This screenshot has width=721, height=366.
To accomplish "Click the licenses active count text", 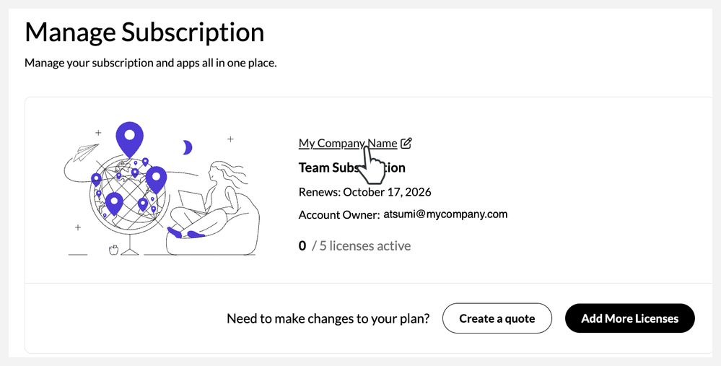I will [x=361, y=246].
